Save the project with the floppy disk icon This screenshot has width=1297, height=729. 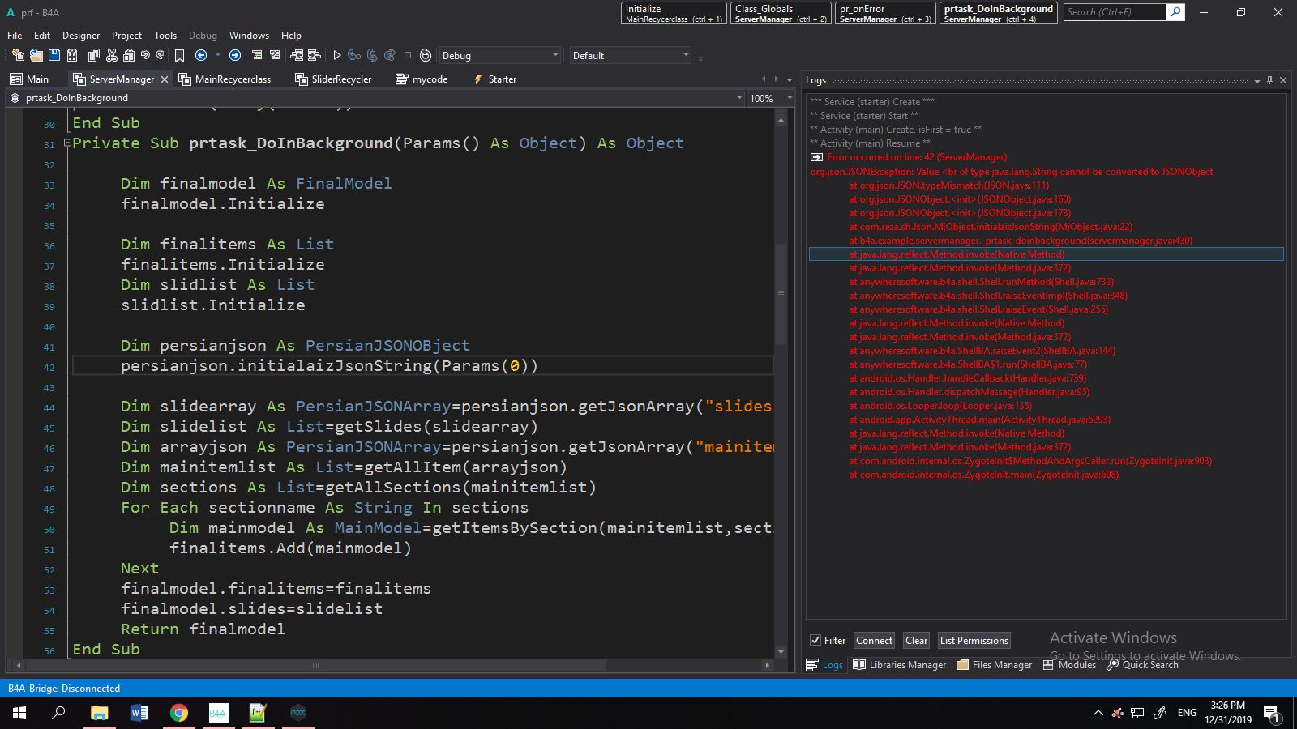(x=54, y=55)
